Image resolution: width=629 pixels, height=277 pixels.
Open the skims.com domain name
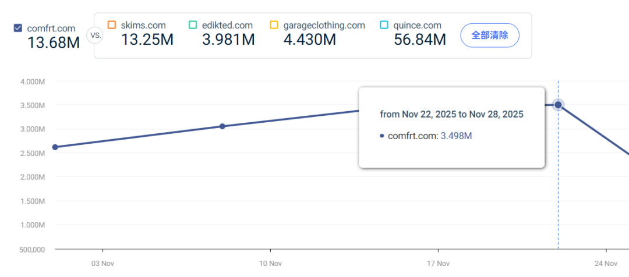pyautogui.click(x=143, y=25)
